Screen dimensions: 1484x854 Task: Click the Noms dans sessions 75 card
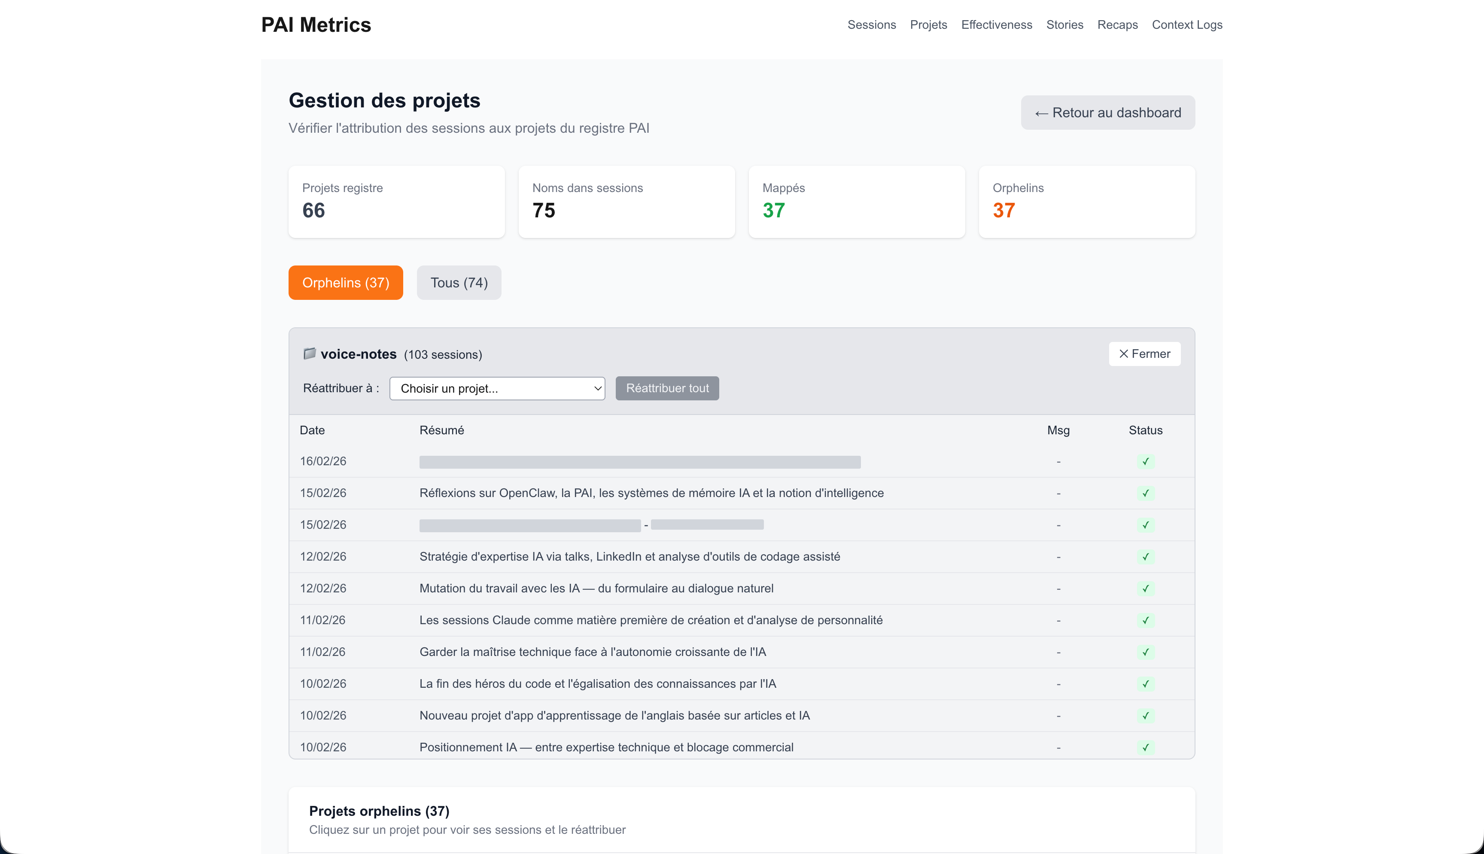point(626,202)
